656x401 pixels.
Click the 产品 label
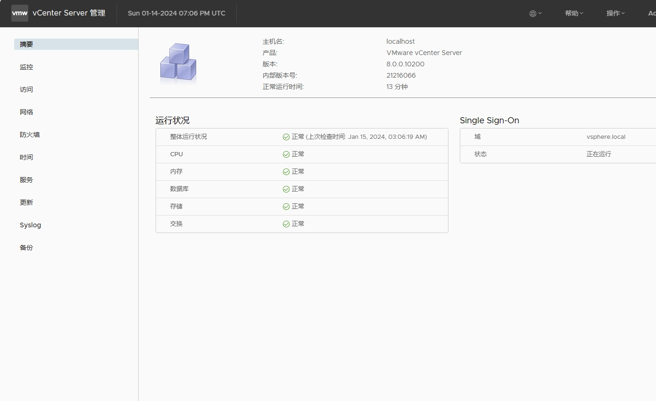click(270, 53)
